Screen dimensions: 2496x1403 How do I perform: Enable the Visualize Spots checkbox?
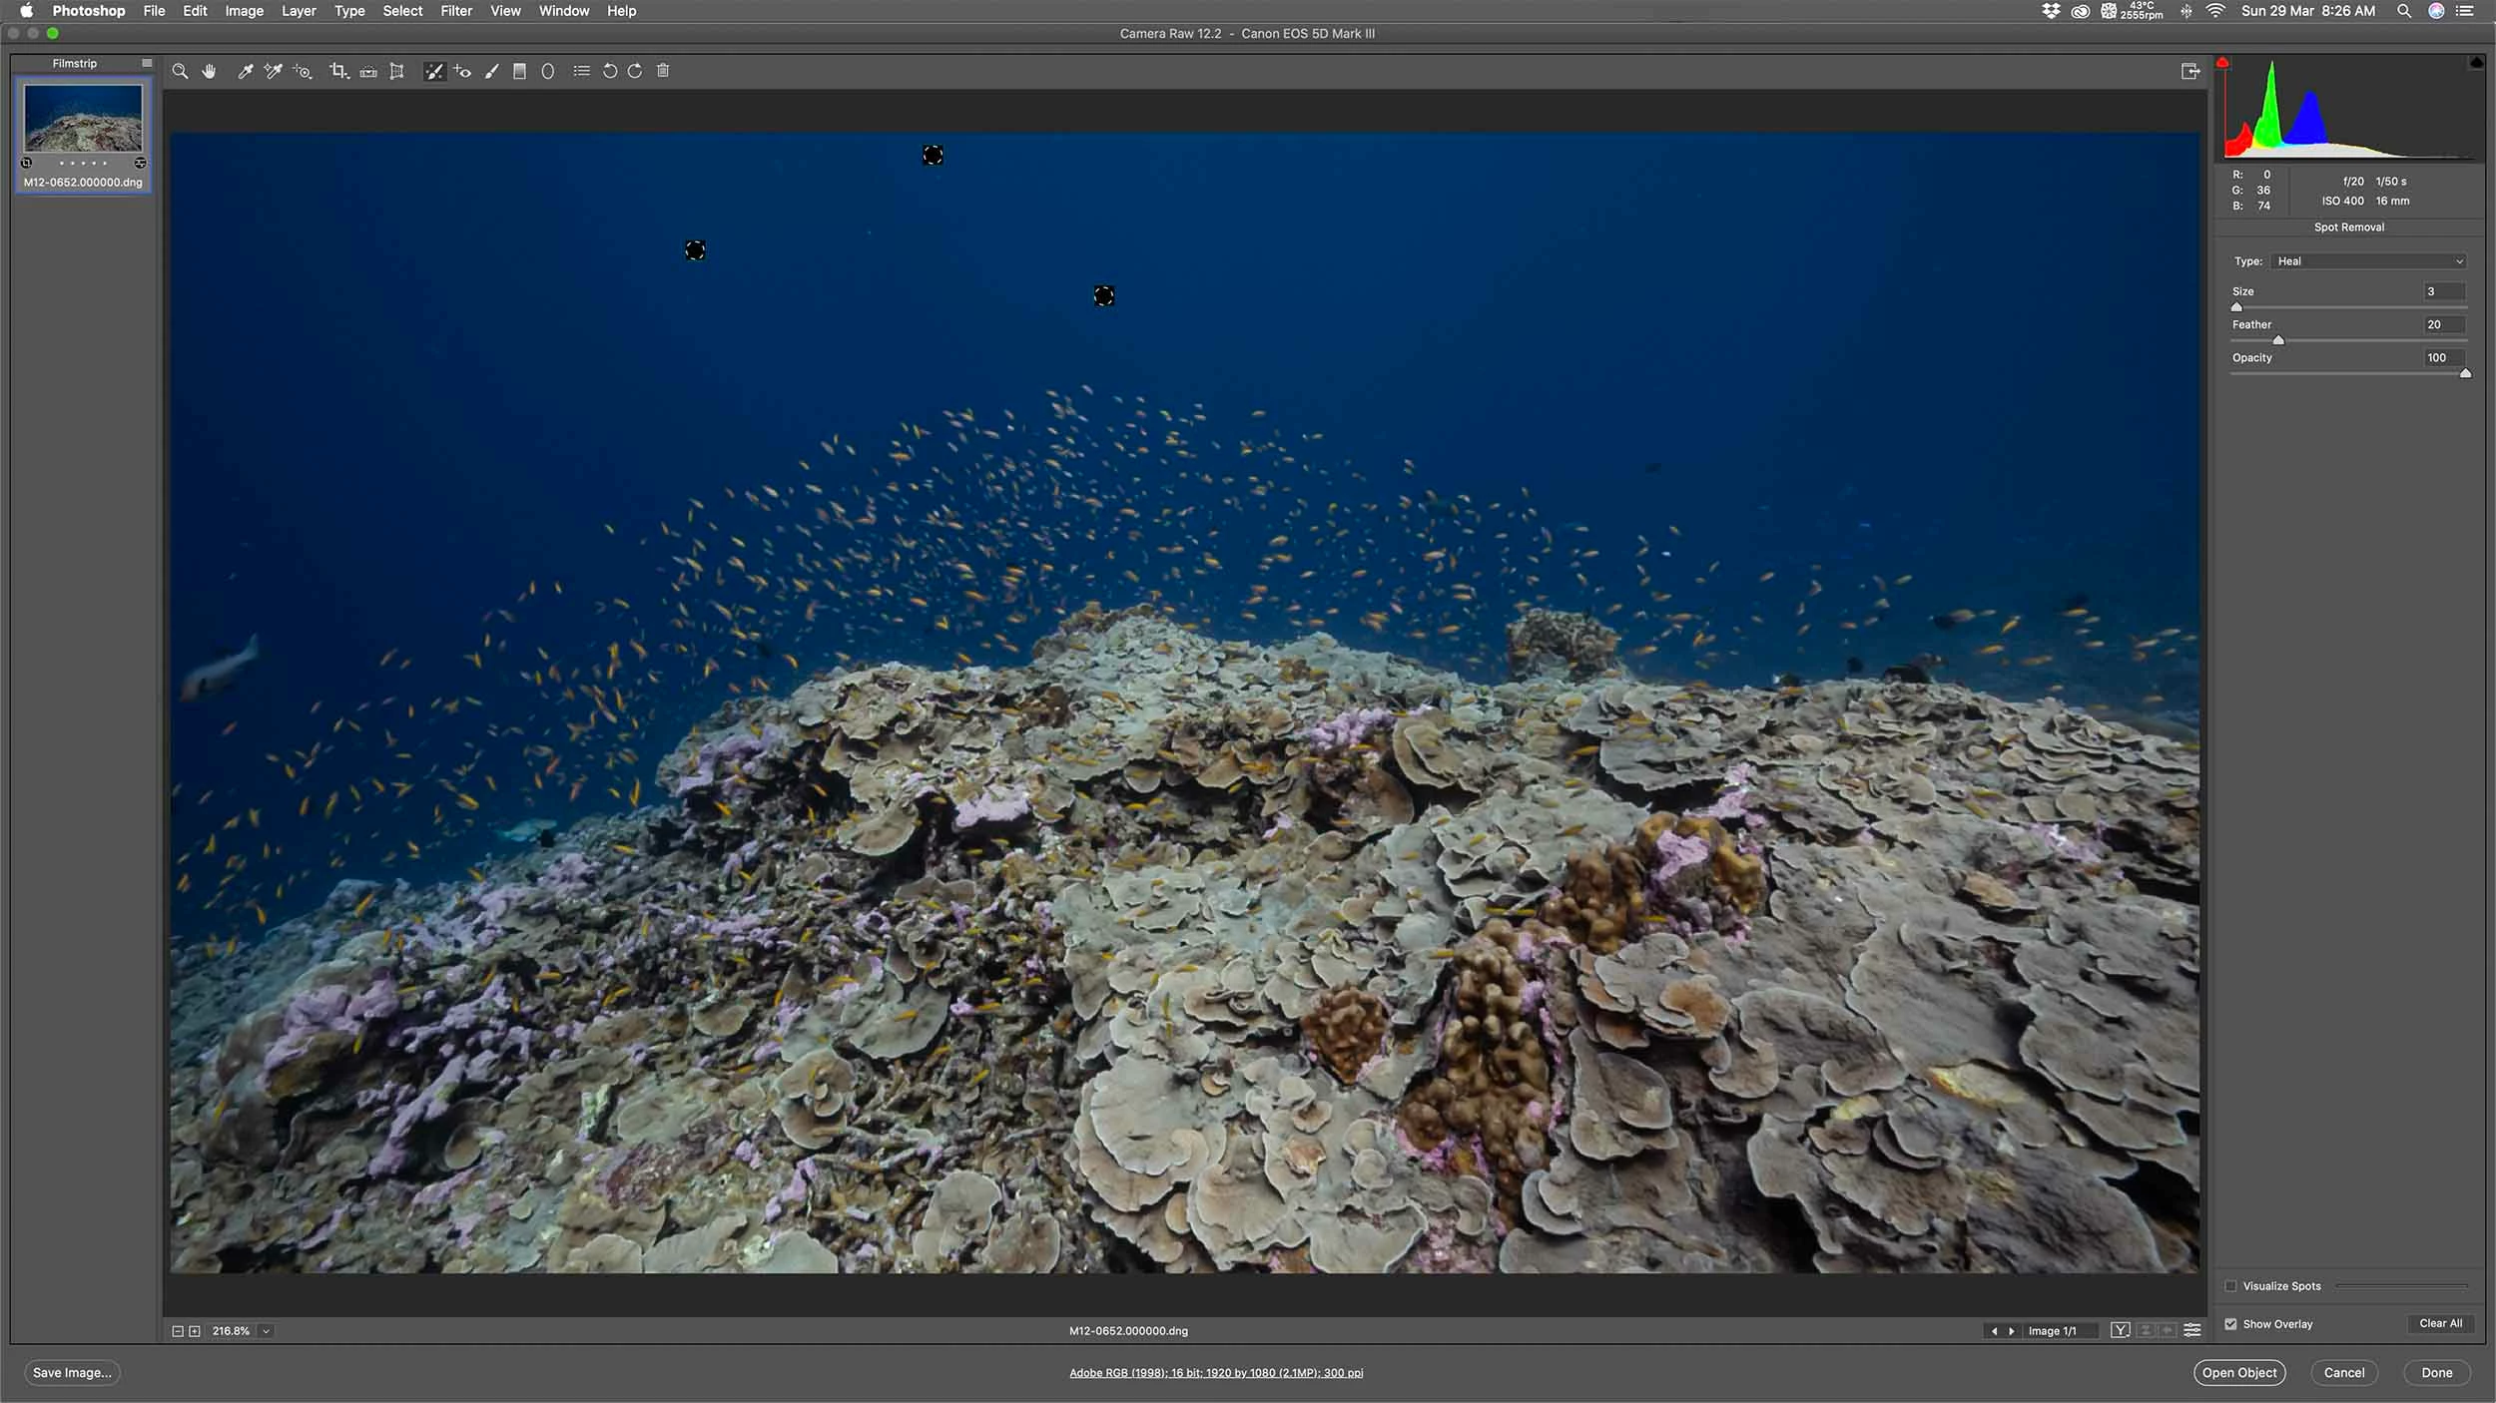click(x=2230, y=1286)
